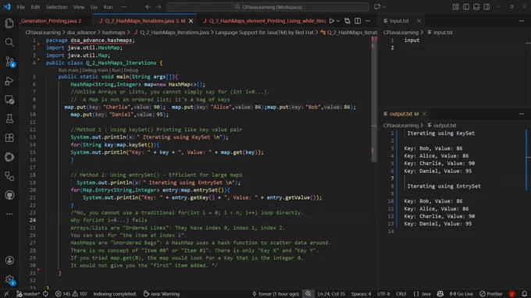Click the master branch in status bar

28,293
